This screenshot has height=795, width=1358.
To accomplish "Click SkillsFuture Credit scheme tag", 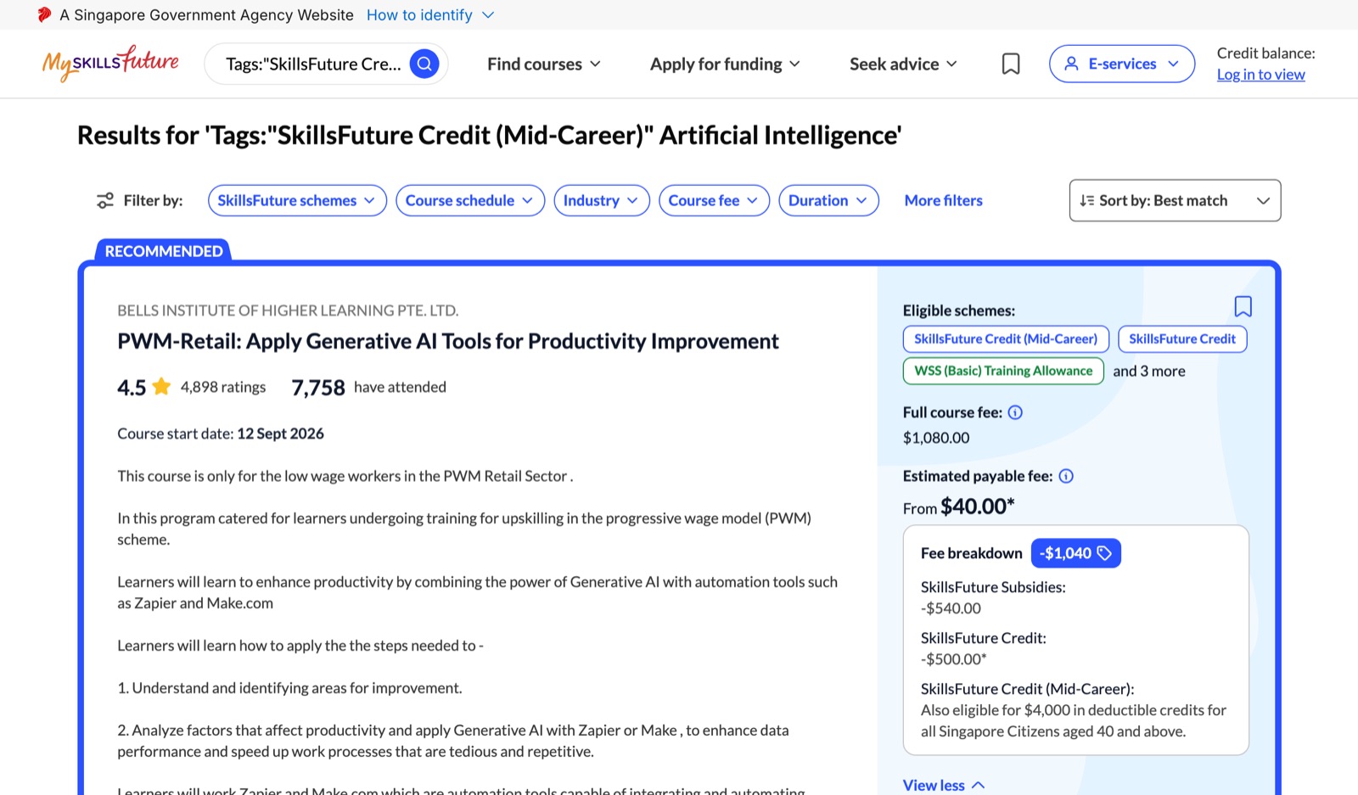I will click(1182, 339).
